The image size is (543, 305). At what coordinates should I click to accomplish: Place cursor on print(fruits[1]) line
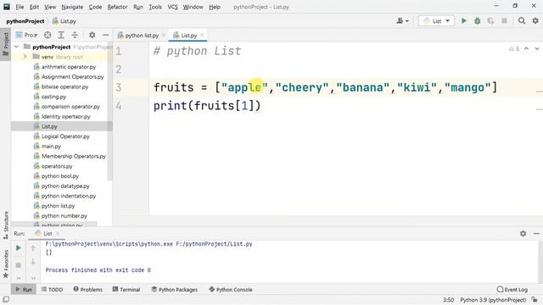(x=207, y=106)
